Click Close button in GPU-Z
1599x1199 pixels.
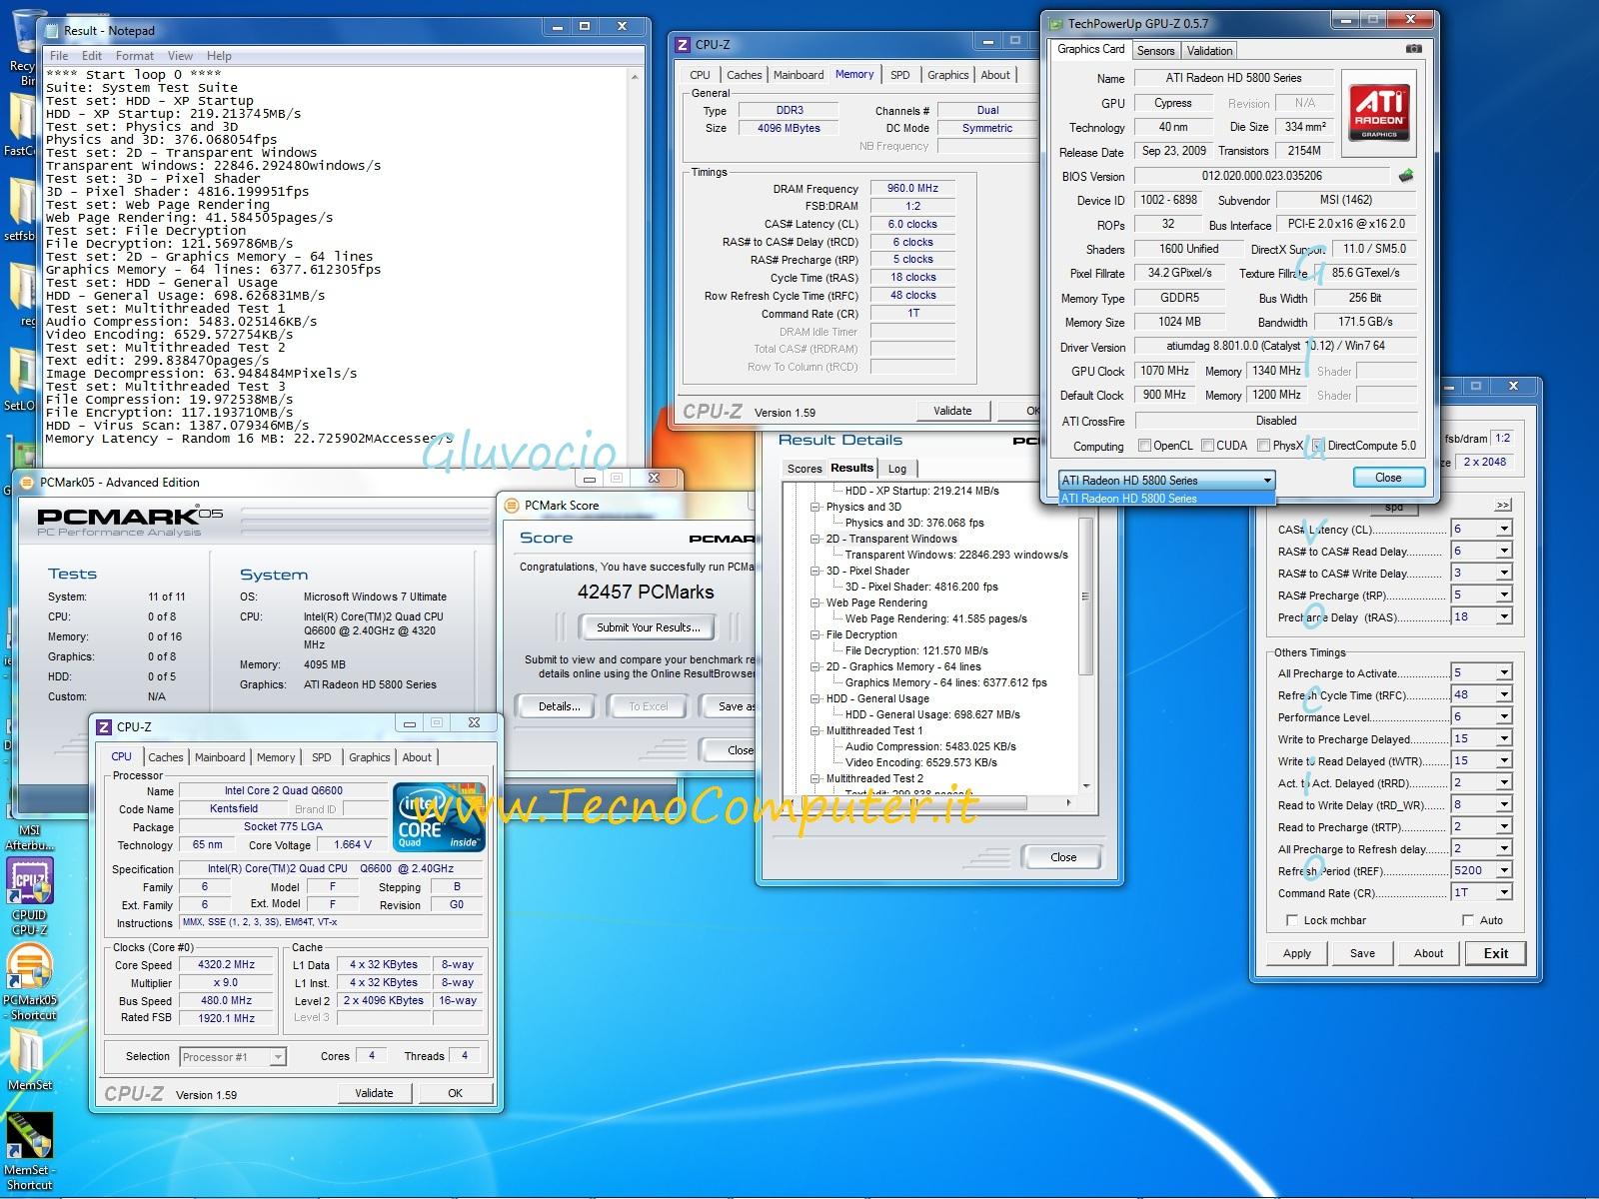1388,478
